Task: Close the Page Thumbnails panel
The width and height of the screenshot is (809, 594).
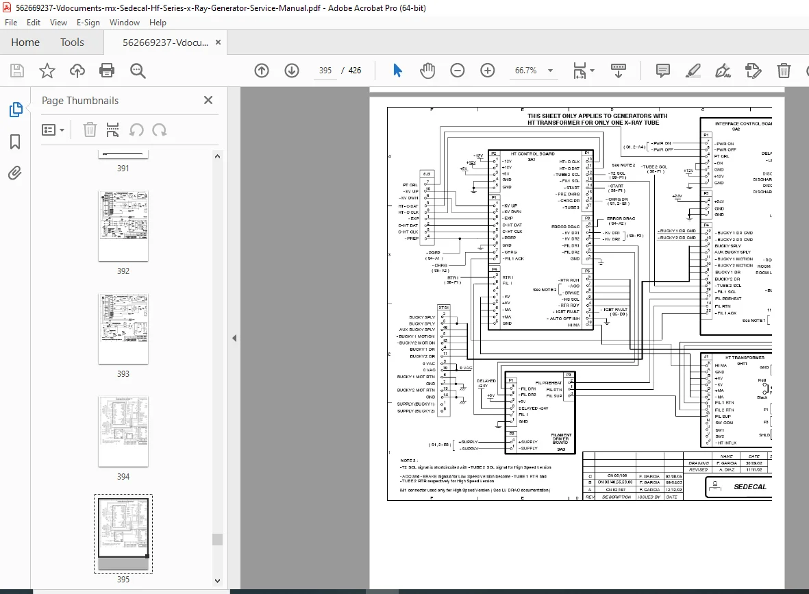Action: click(x=208, y=100)
